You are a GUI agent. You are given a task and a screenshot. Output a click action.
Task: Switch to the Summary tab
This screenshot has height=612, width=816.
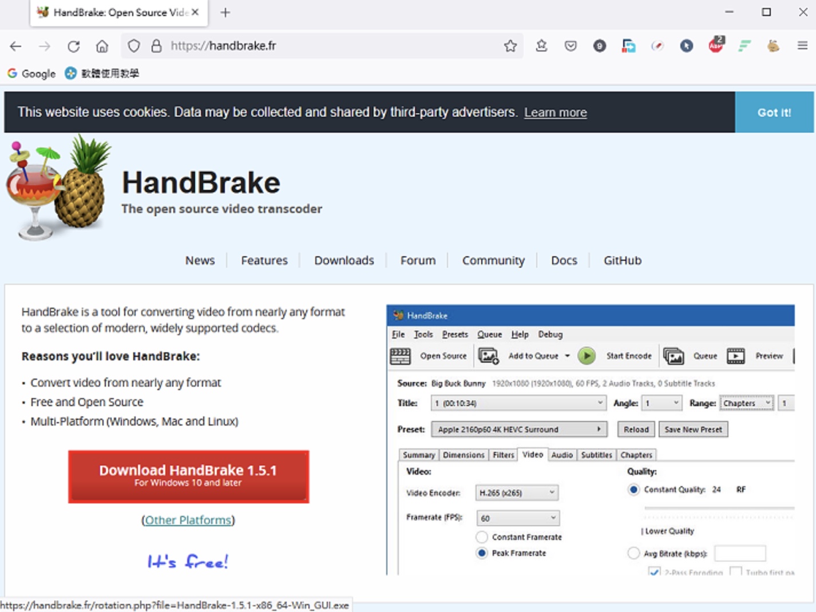pos(419,455)
